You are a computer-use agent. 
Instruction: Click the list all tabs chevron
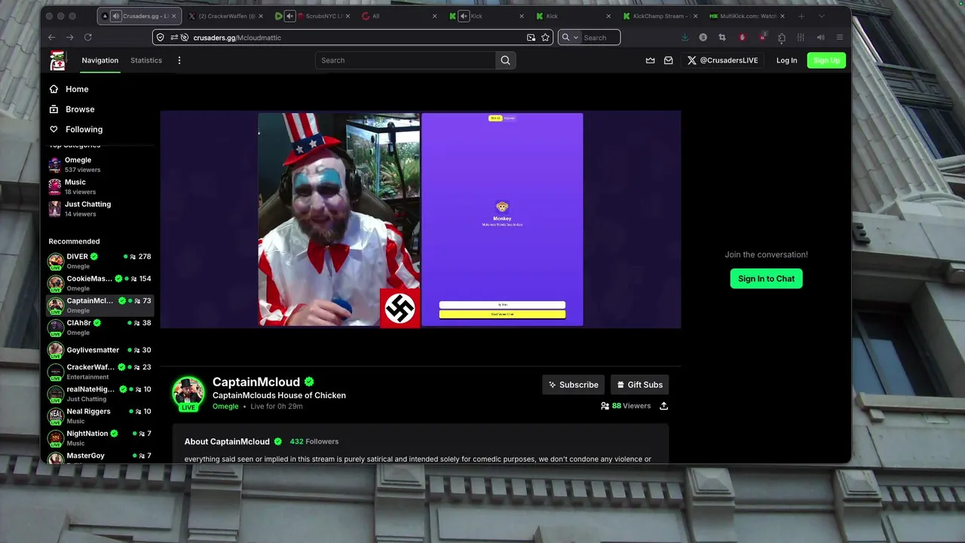[x=822, y=16]
